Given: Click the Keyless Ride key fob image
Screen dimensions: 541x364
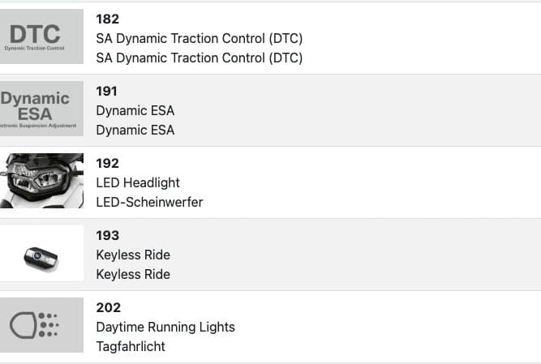Looking at the screenshot, I should (x=41, y=253).
